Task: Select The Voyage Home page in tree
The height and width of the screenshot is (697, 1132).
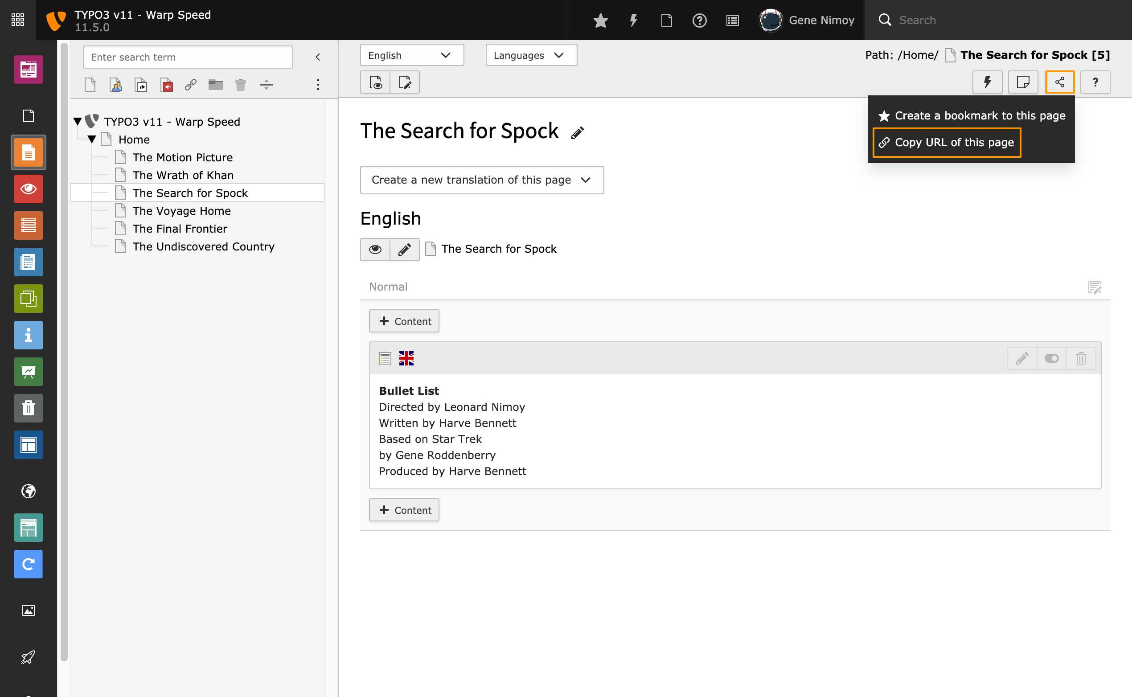Action: click(x=181, y=210)
